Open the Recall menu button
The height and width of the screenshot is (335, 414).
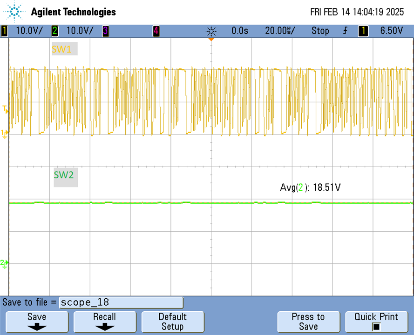click(x=105, y=322)
